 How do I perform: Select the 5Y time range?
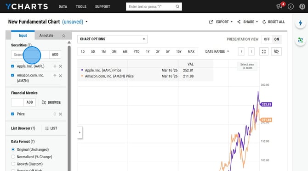(x=168, y=51)
